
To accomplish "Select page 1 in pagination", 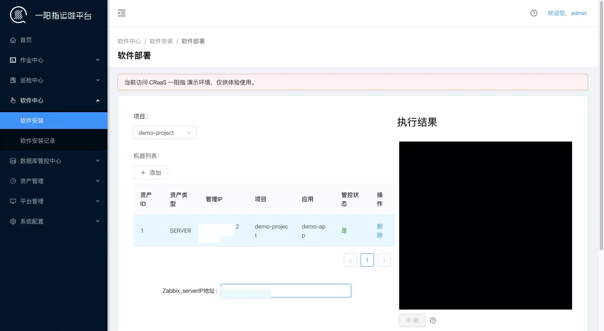I will click(367, 260).
